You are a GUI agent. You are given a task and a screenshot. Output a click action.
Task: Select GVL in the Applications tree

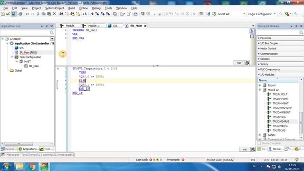21,48
